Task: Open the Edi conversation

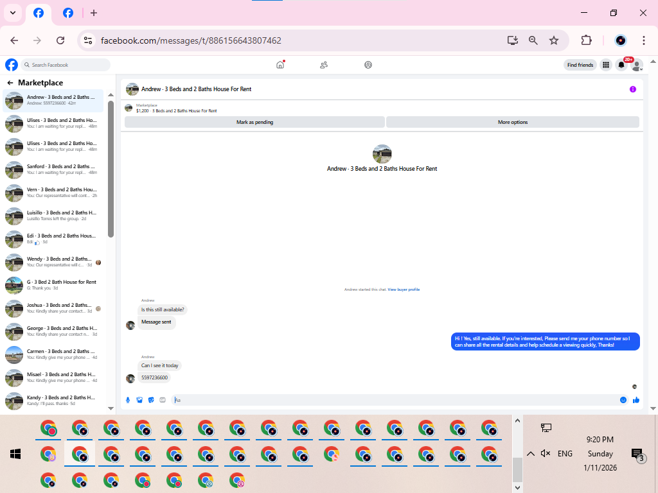Action: [x=53, y=239]
